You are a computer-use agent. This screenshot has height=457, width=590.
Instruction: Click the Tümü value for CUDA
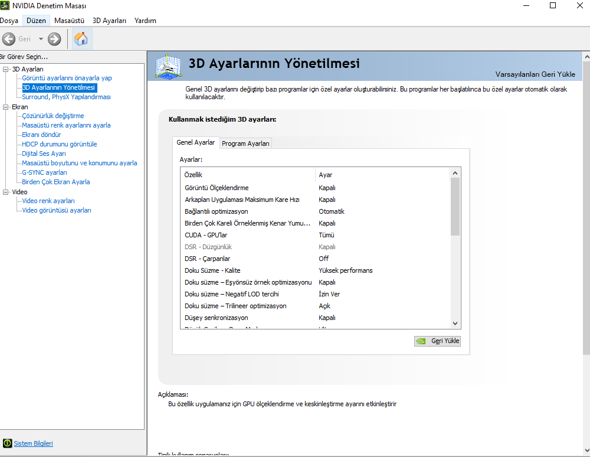[x=326, y=235]
